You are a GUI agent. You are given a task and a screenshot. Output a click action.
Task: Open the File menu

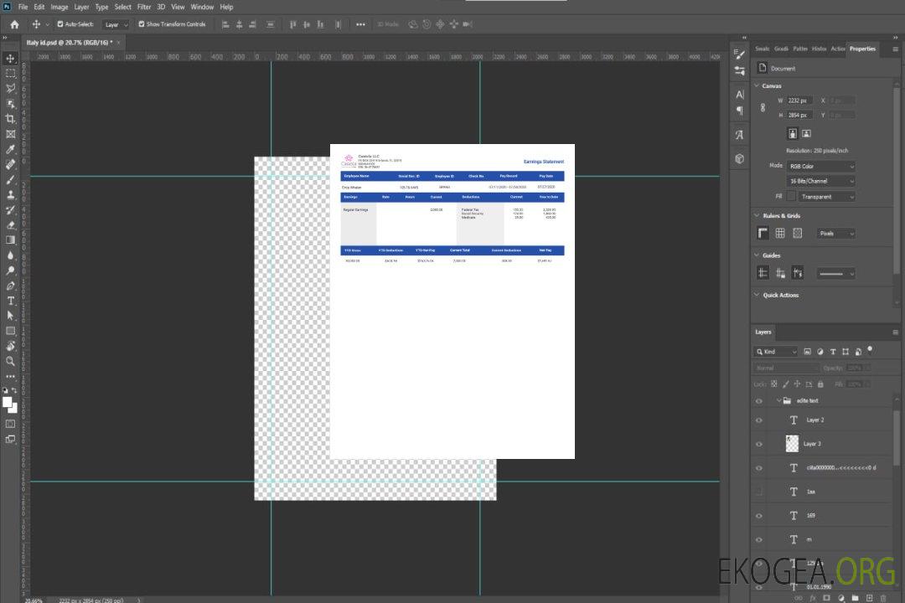[x=23, y=7]
